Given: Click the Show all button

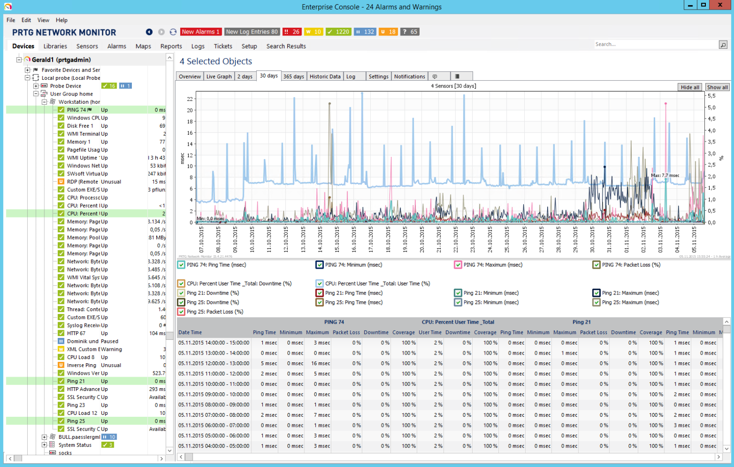Looking at the screenshot, I should 717,87.
